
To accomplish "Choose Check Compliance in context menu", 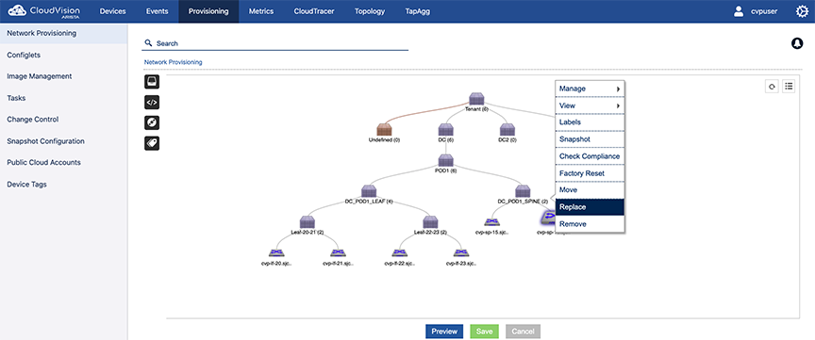I will pyautogui.click(x=590, y=156).
